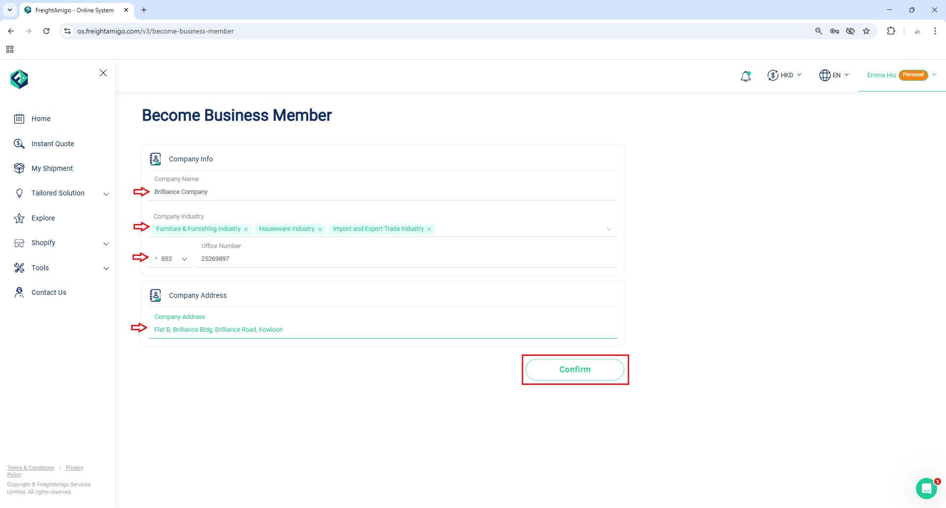The width and height of the screenshot is (946, 508).
Task: Open the browser extensions puzzle icon
Action: coord(891,31)
